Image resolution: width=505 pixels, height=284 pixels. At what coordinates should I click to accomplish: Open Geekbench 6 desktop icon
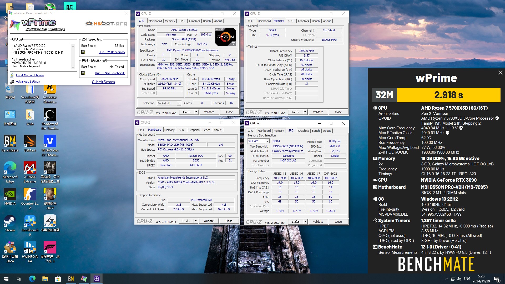(30, 225)
